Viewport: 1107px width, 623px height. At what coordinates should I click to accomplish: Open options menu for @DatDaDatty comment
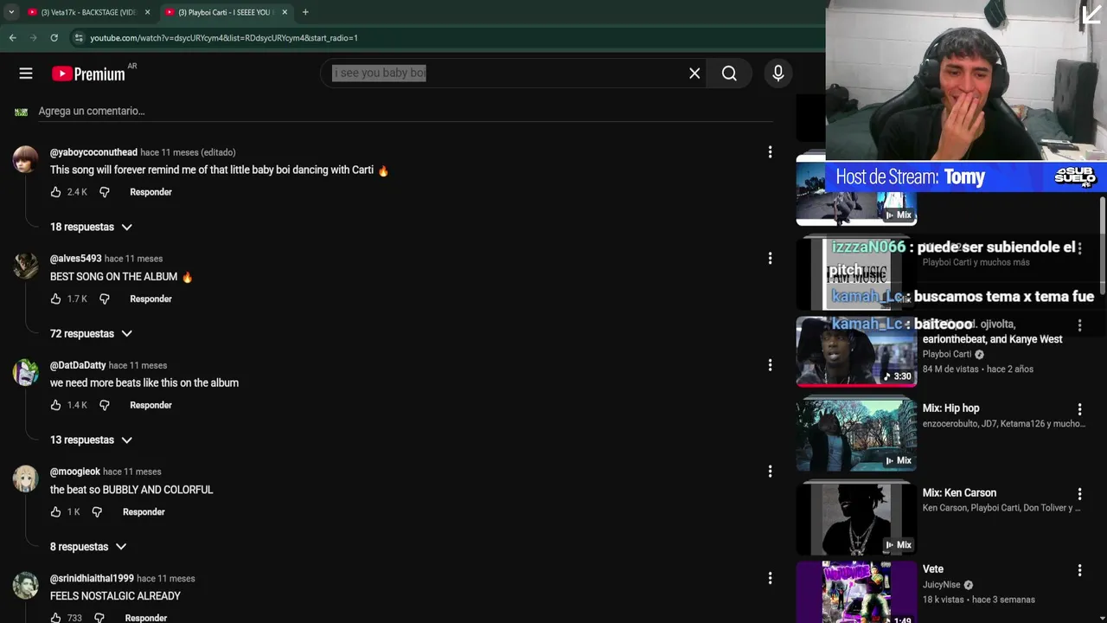click(770, 365)
